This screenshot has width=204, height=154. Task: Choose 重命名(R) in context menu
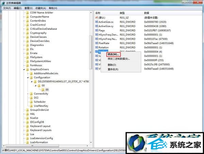pos(113,69)
